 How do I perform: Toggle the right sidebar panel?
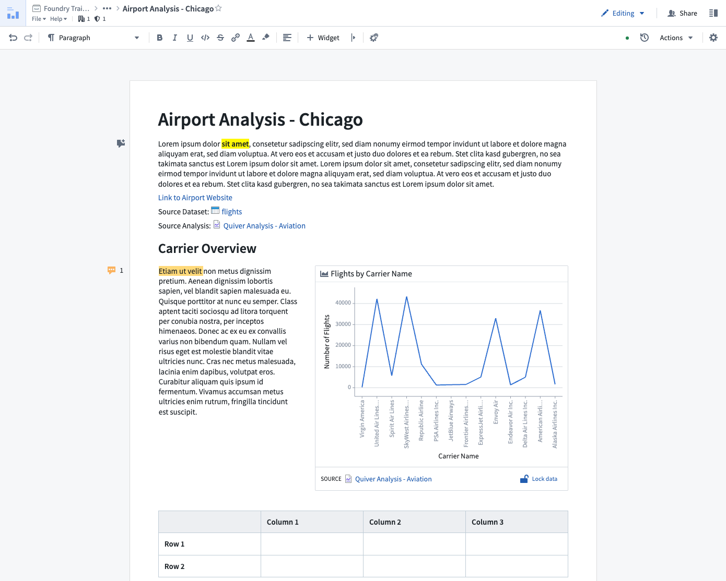tap(713, 13)
